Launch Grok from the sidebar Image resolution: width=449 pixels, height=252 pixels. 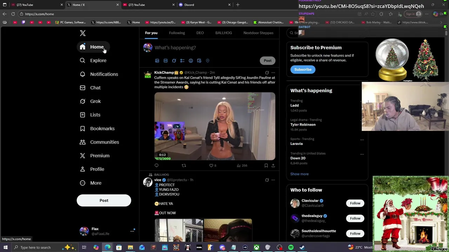click(x=91, y=101)
